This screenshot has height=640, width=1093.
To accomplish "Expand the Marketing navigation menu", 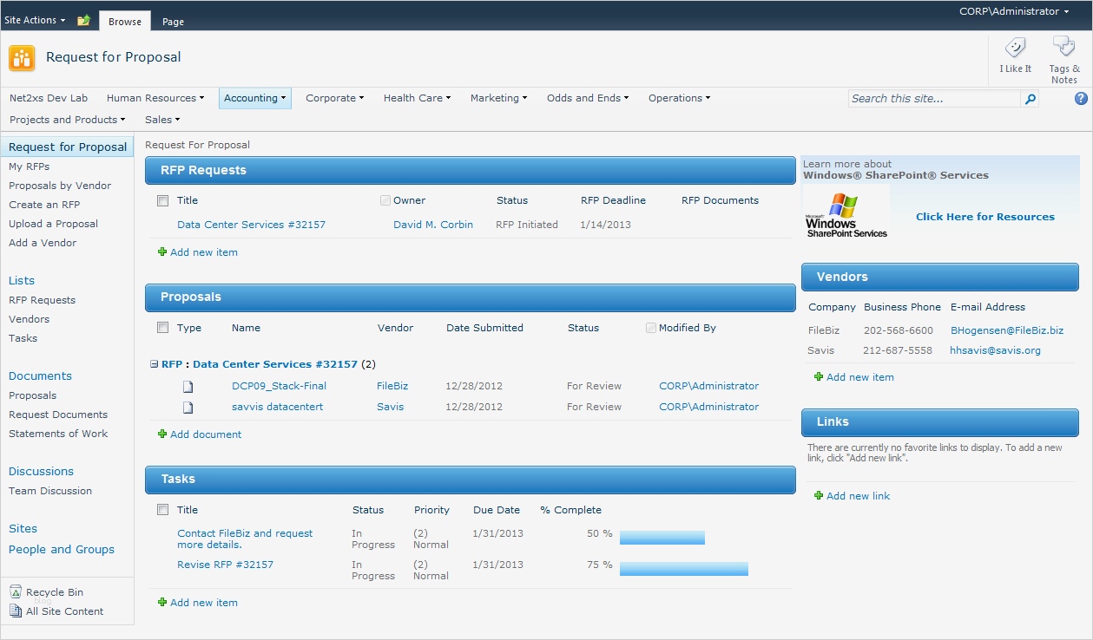I will pyautogui.click(x=498, y=98).
